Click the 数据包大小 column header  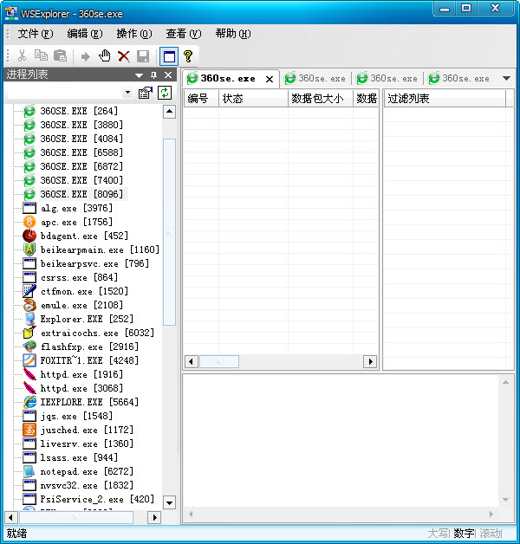pyautogui.click(x=318, y=99)
